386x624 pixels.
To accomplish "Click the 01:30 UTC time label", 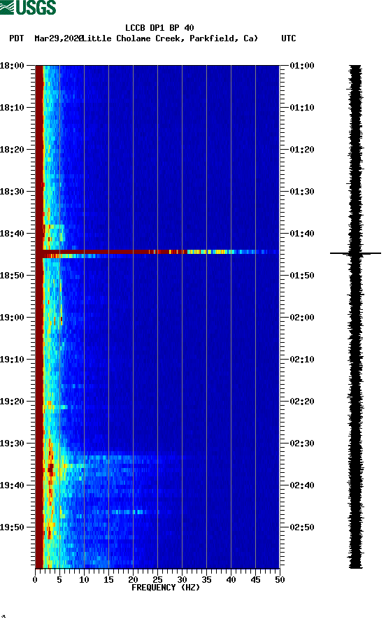I will pos(302,192).
